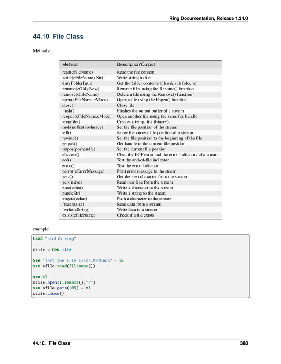Click the 'exists(cFileName)' method cell
The image size is (281, 364).
point(78,215)
